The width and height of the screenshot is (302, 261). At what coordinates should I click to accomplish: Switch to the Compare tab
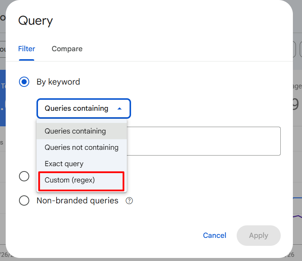pos(67,49)
